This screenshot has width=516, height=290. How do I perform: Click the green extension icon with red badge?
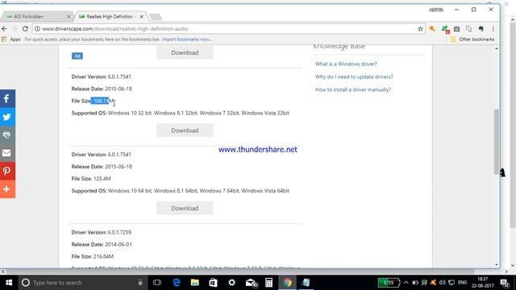[445, 29]
